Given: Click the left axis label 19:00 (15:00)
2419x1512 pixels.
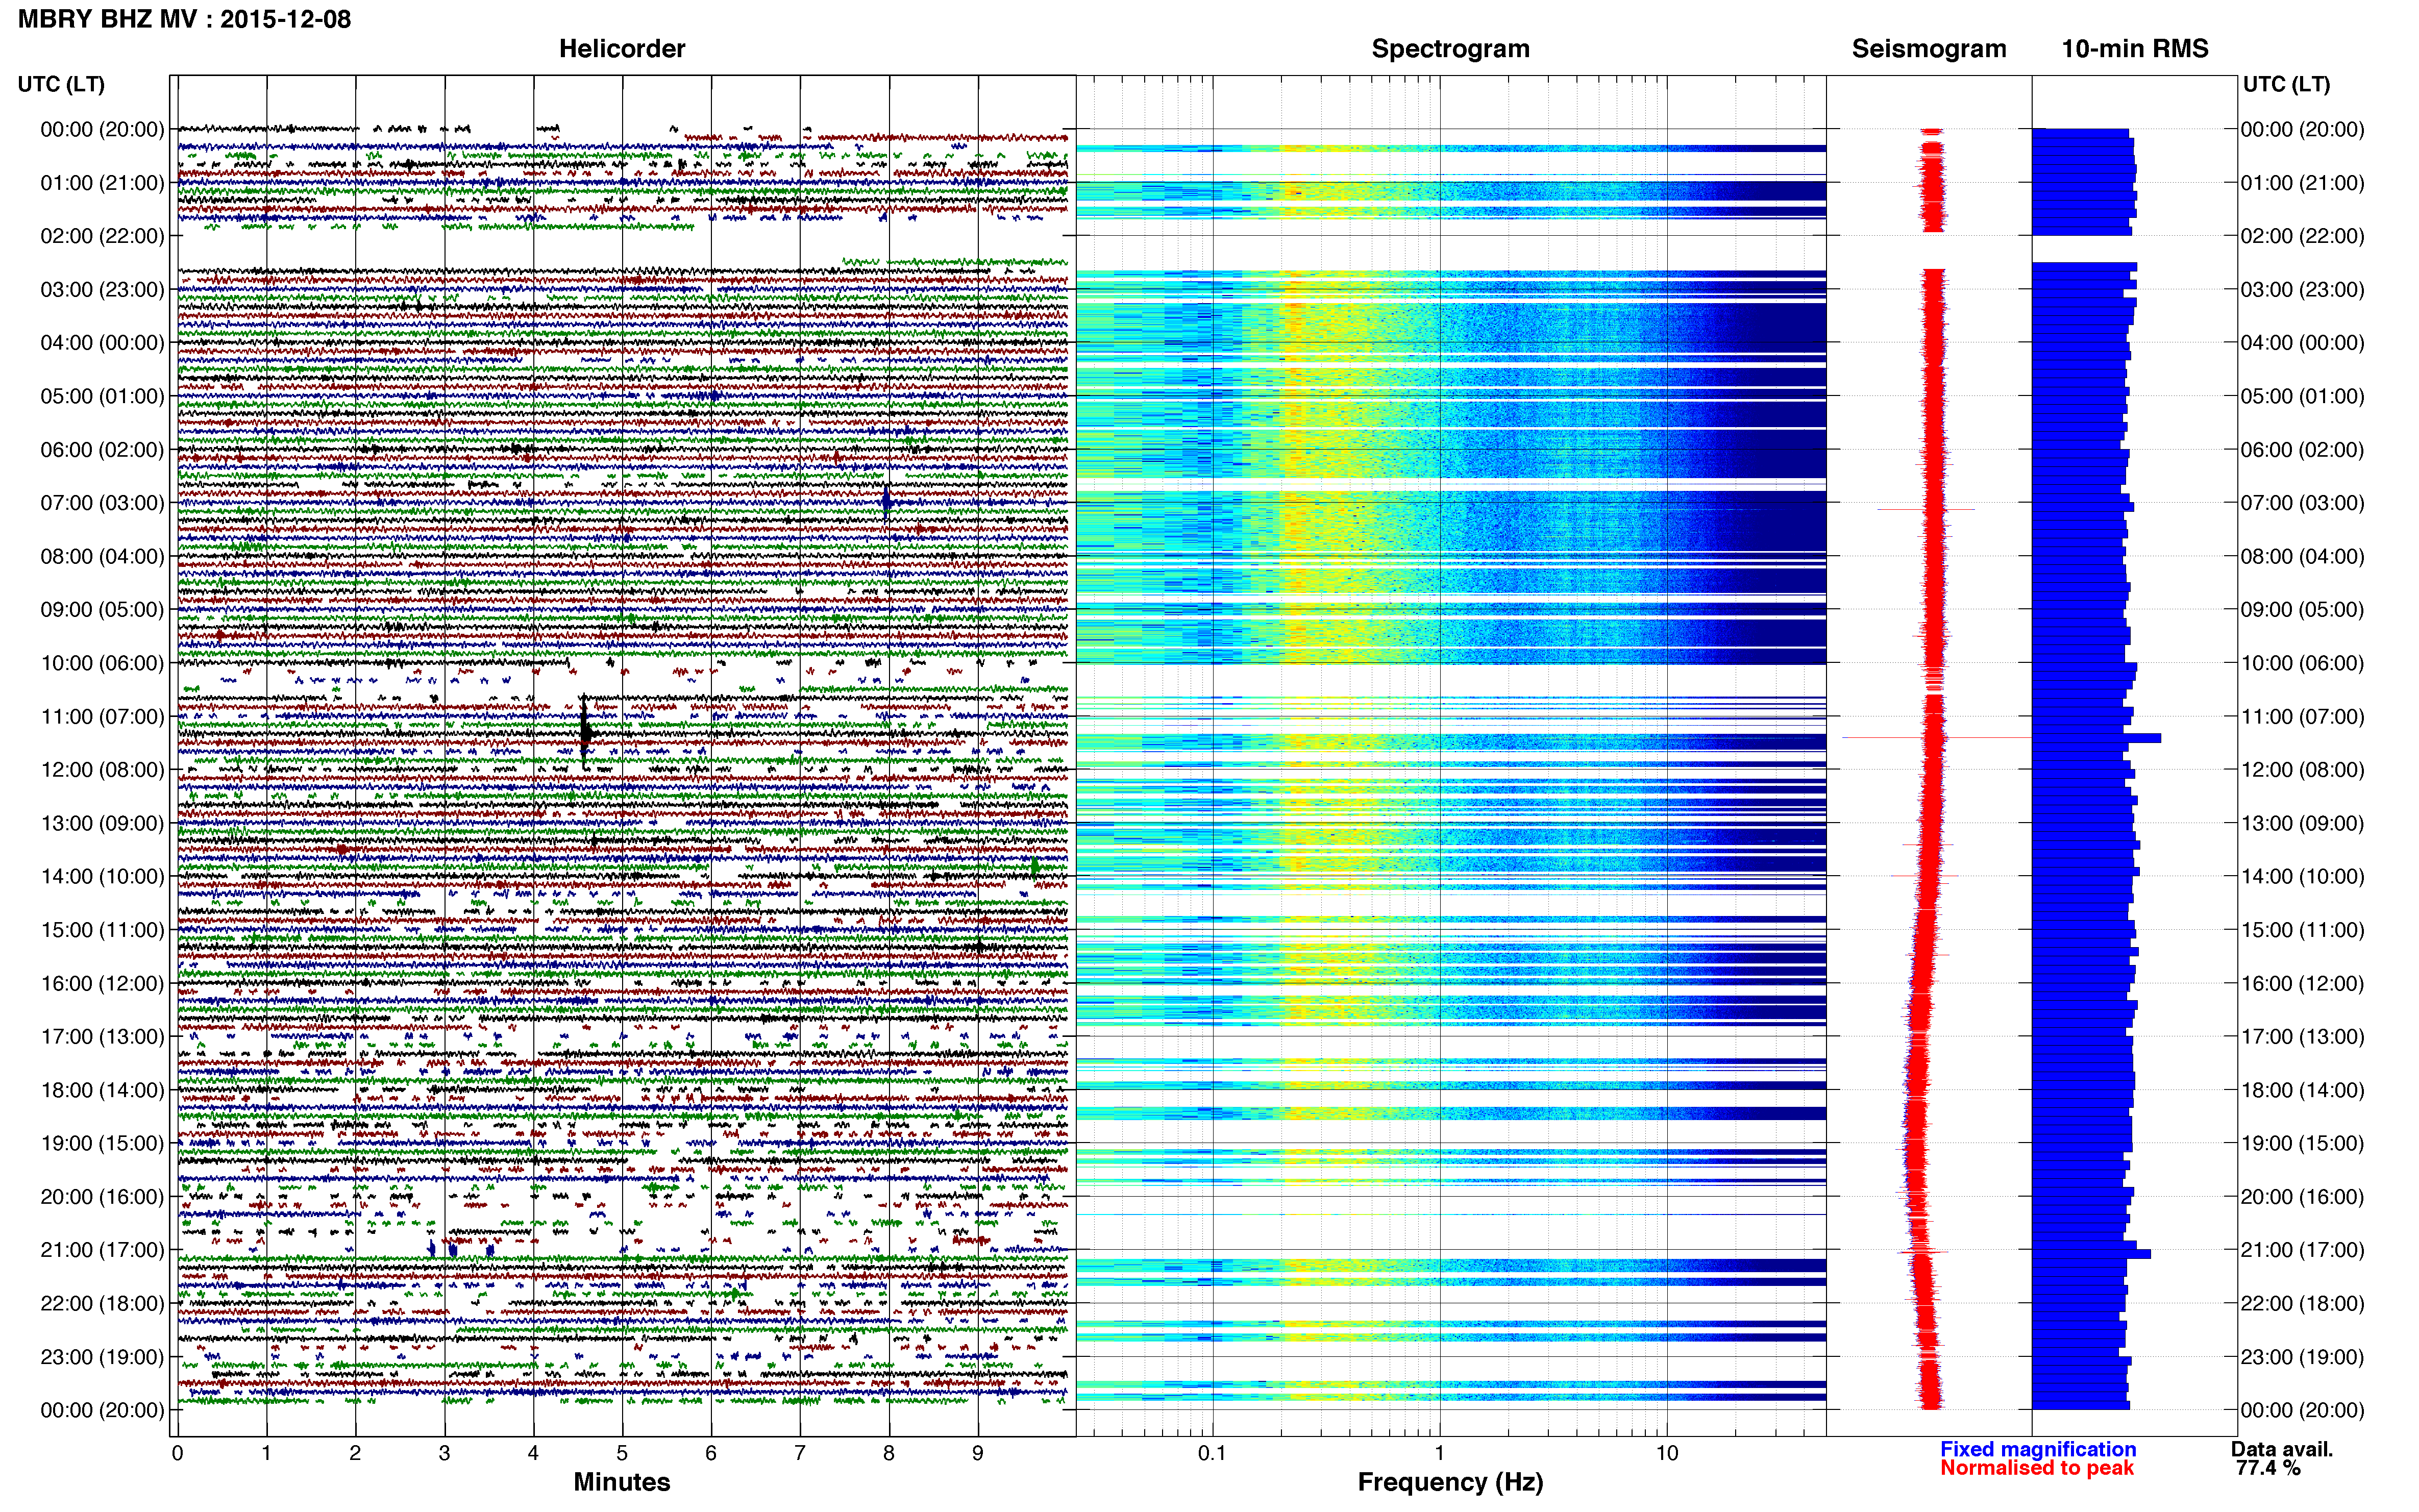Looking at the screenshot, I should click(x=102, y=1143).
